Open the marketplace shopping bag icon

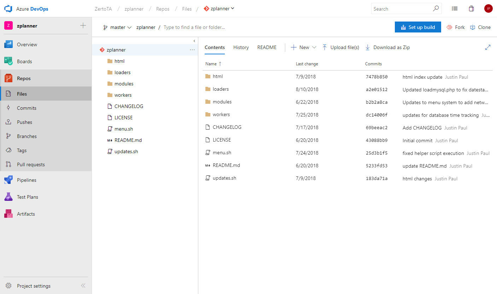[471, 9]
